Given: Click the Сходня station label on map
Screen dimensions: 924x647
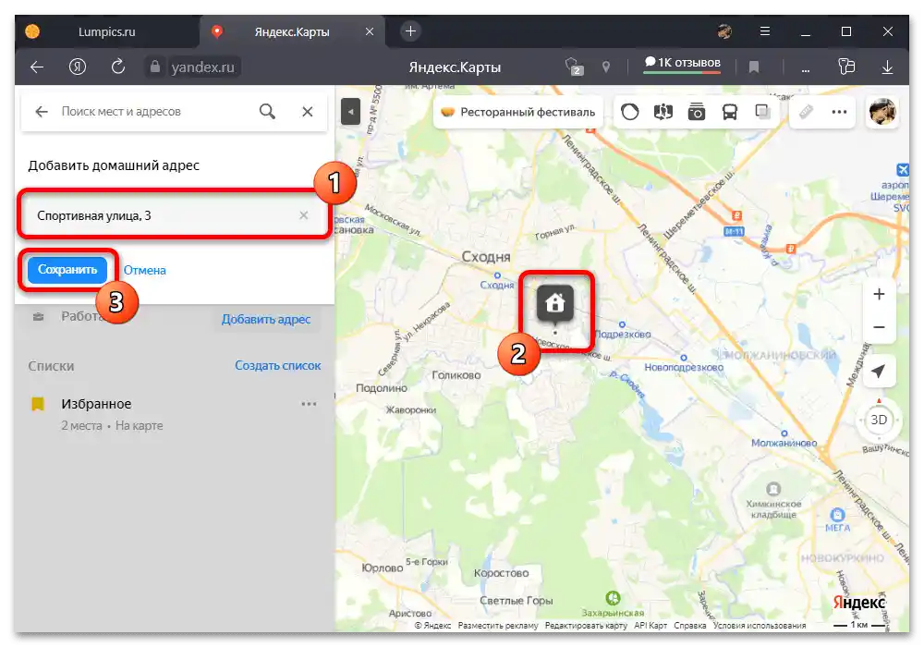Looking at the screenshot, I should click(497, 284).
